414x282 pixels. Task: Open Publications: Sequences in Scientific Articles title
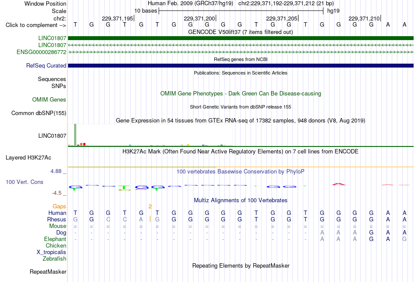[241, 73]
